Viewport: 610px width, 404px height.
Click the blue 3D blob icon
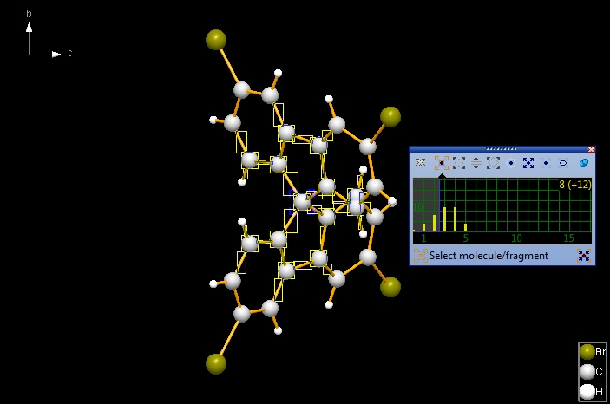pyautogui.click(x=584, y=163)
